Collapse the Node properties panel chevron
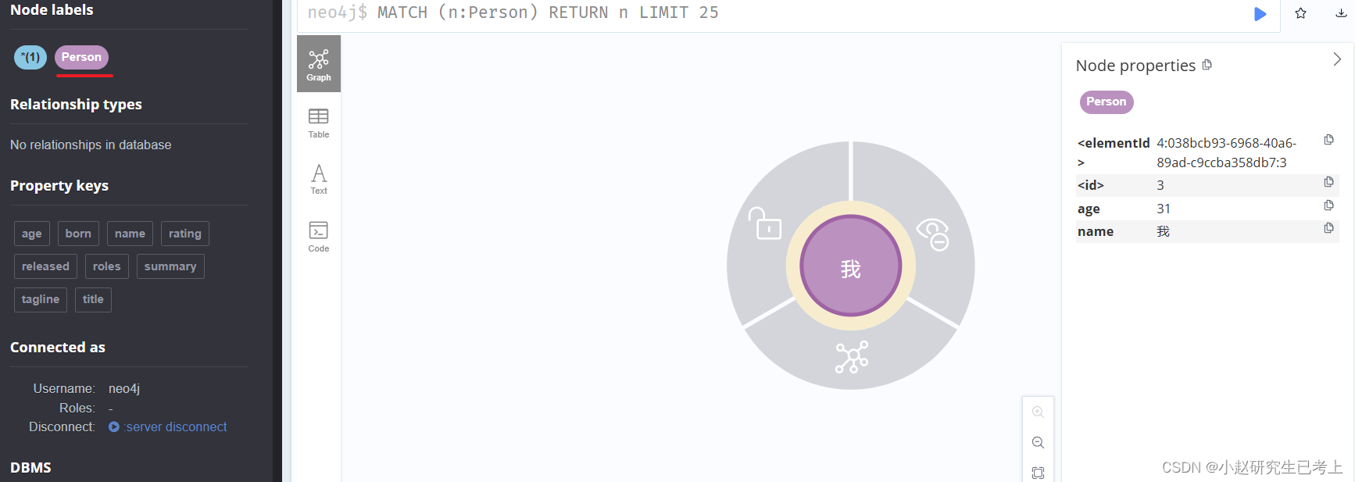The width and height of the screenshot is (1355, 482). pyautogui.click(x=1337, y=59)
